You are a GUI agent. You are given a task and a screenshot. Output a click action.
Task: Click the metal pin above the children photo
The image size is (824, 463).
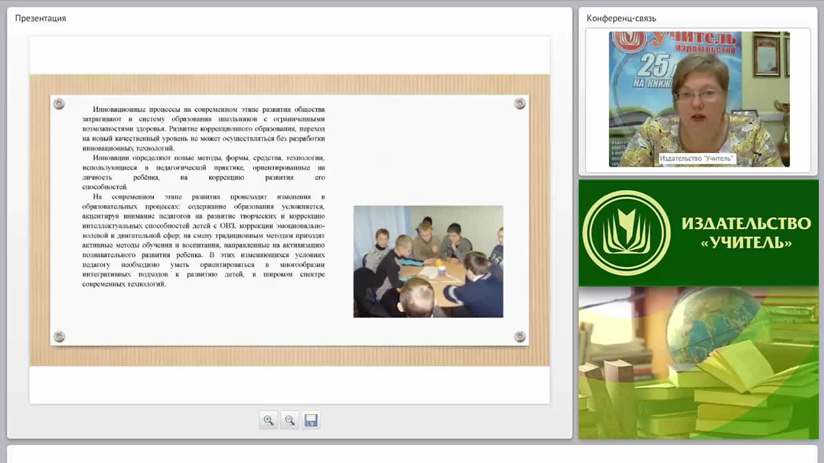coord(520,104)
